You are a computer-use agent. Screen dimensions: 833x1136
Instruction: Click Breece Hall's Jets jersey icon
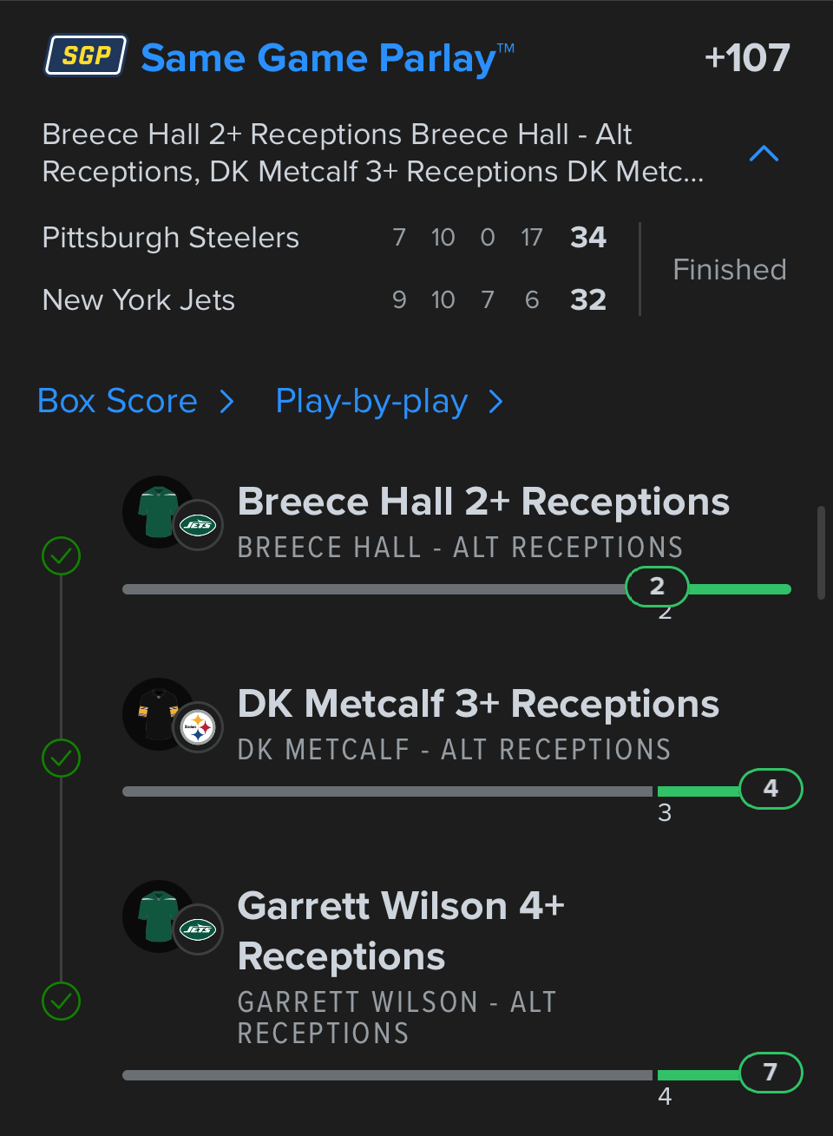tap(157, 511)
